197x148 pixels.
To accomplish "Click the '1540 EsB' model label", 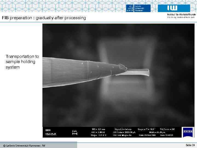I will tap(51, 134).
